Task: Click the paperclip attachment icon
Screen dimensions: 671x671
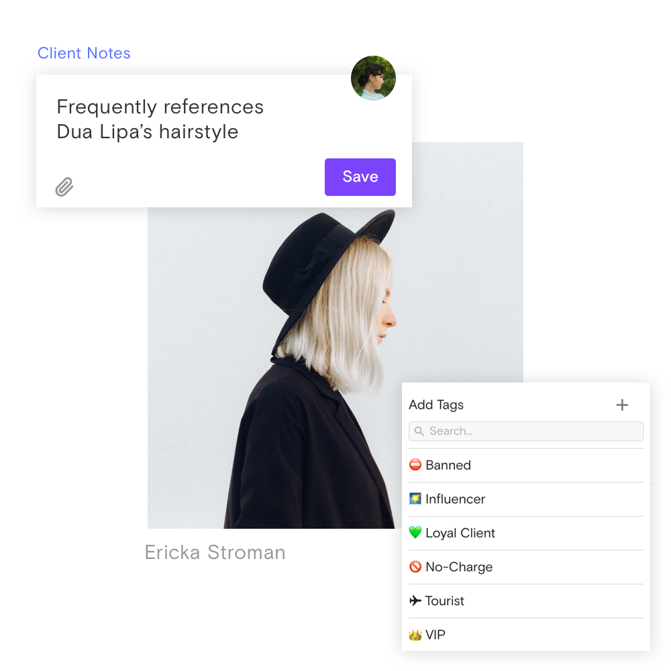Action: pyautogui.click(x=64, y=187)
